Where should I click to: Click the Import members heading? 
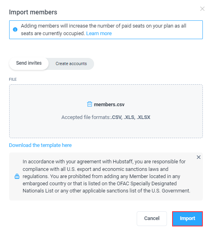[x=33, y=12]
